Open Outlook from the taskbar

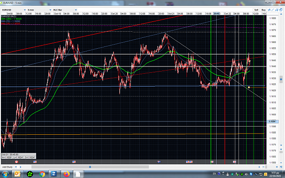pos(17,174)
